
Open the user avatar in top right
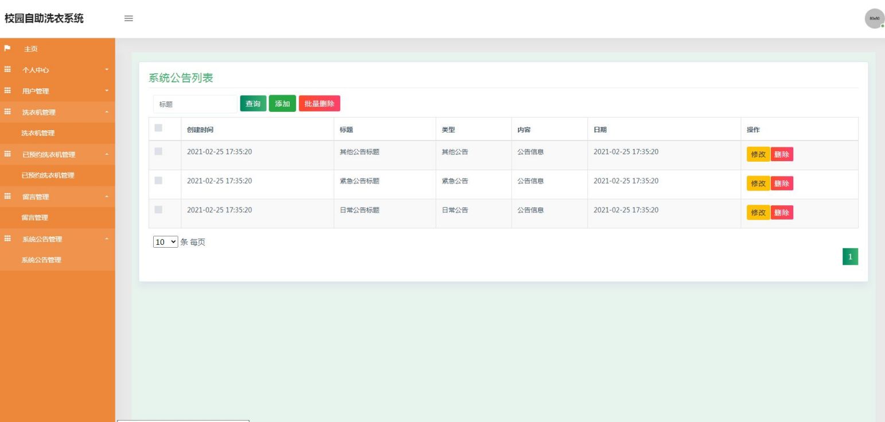click(x=874, y=18)
